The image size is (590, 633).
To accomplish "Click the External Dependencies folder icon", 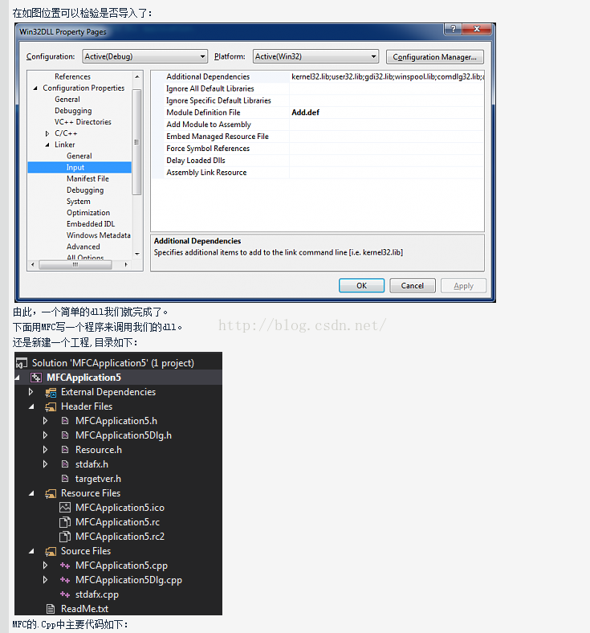I will (51, 392).
